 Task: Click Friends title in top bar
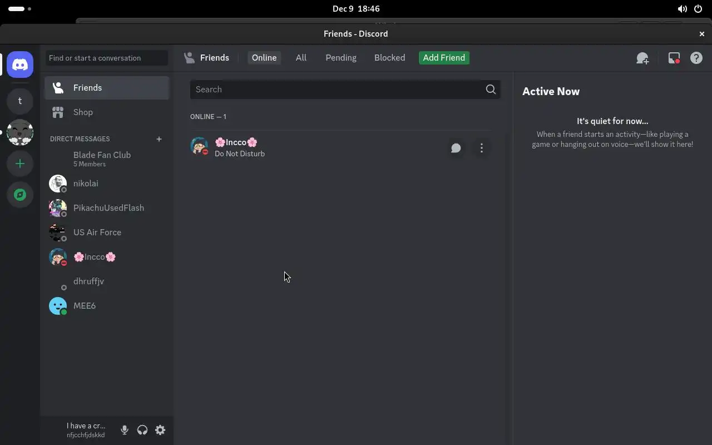click(x=214, y=58)
